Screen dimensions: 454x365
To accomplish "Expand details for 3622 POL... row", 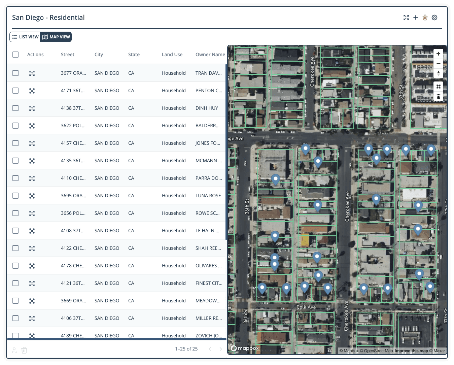I will (32, 126).
